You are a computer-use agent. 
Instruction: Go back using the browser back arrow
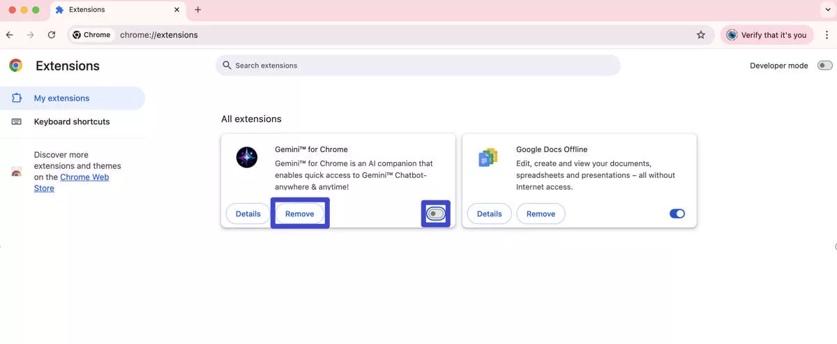pyautogui.click(x=10, y=35)
